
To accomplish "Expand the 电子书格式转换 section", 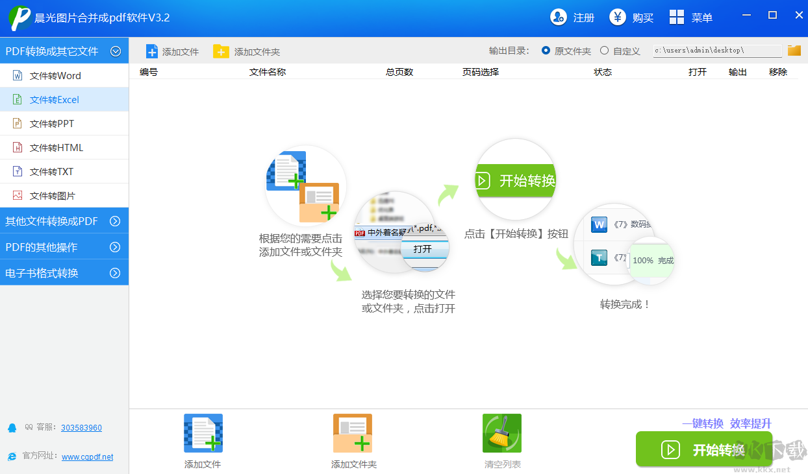I will coord(116,273).
